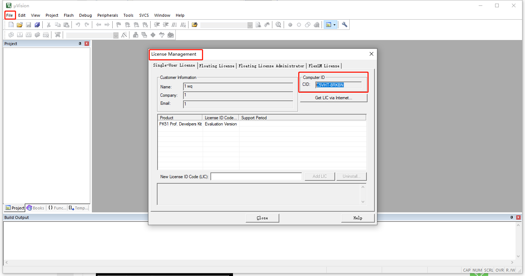This screenshot has height=276, width=525.
Task: Create a new file via toolbar icon
Action: point(11,25)
